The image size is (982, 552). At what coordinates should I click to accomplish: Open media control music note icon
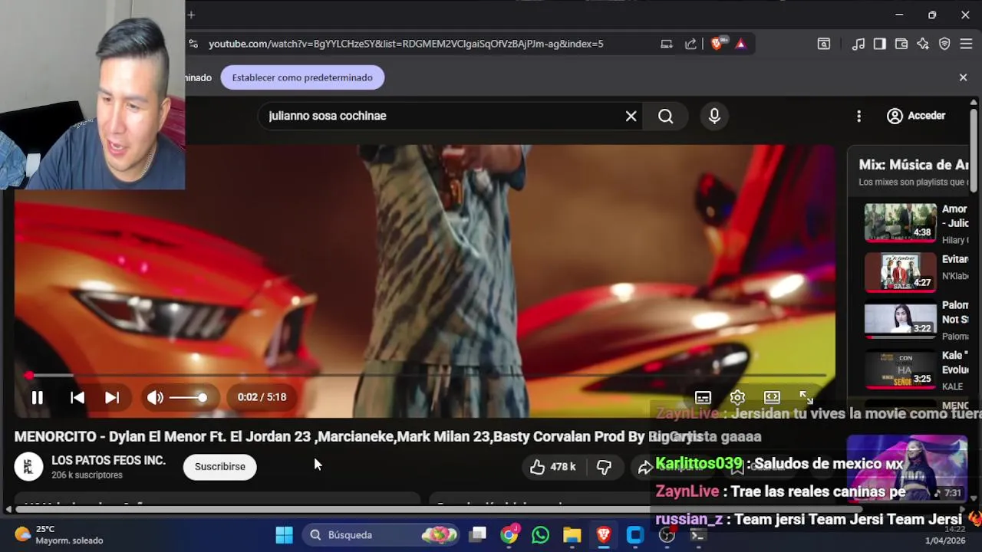tap(858, 44)
